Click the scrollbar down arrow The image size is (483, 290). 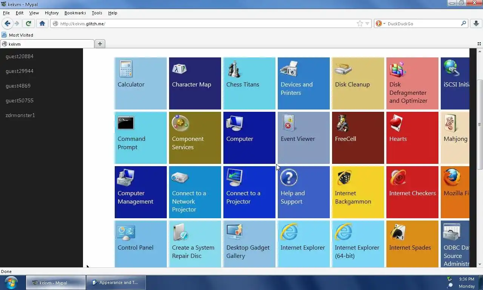pyautogui.click(x=480, y=264)
